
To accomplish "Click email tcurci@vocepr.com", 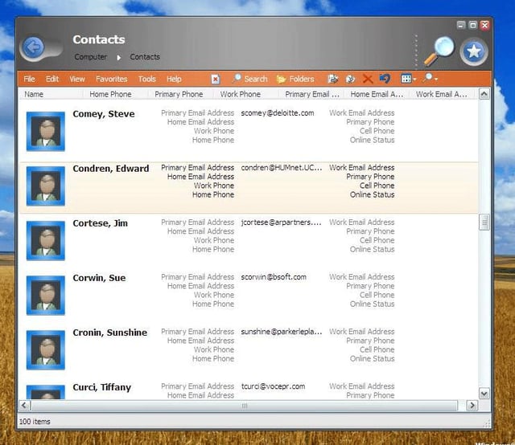I will (x=273, y=386).
